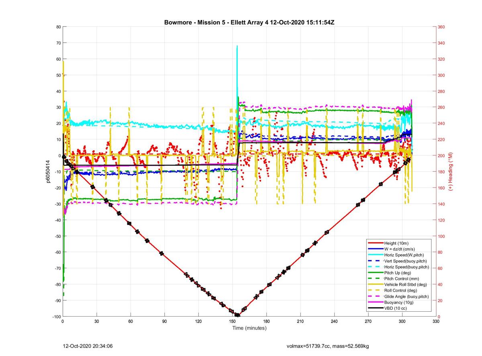Click the "(+) Heading (°M)" right axis label

pyautogui.click(x=451, y=172)
